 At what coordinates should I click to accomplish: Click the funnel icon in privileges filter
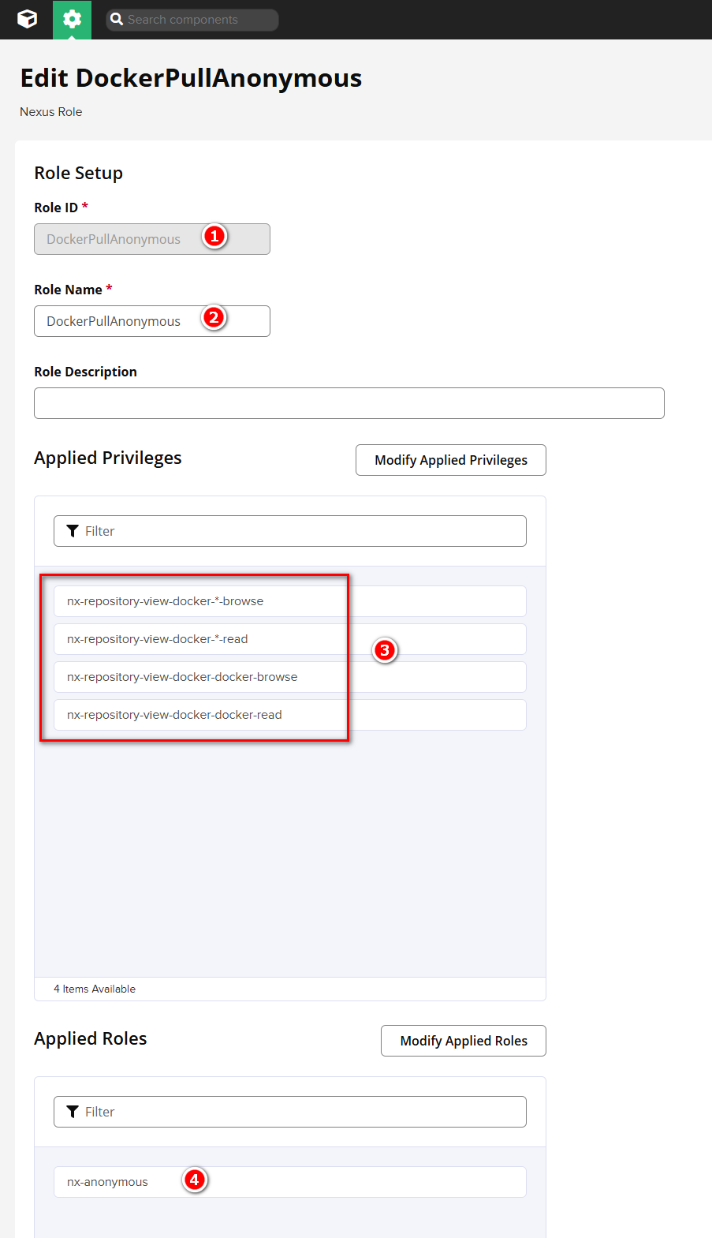point(73,531)
